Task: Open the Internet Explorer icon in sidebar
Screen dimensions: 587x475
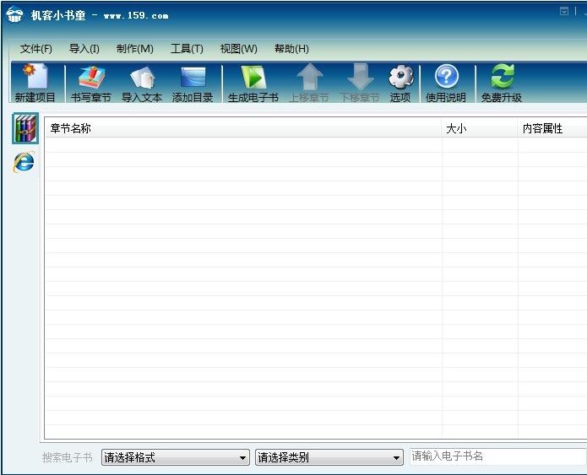Action: 24,162
